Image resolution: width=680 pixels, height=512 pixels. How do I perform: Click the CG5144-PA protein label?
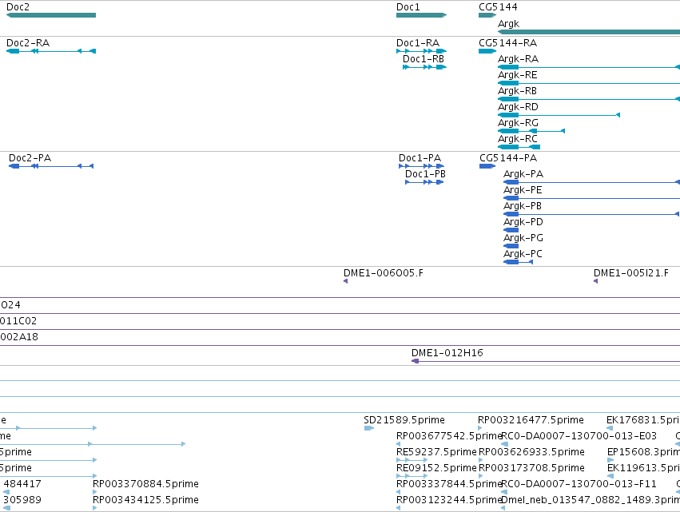tap(508, 158)
